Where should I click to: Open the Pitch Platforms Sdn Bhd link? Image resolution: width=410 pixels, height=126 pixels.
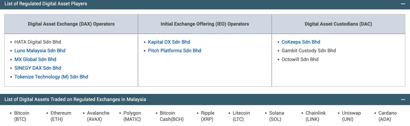pyautogui.click(x=174, y=51)
